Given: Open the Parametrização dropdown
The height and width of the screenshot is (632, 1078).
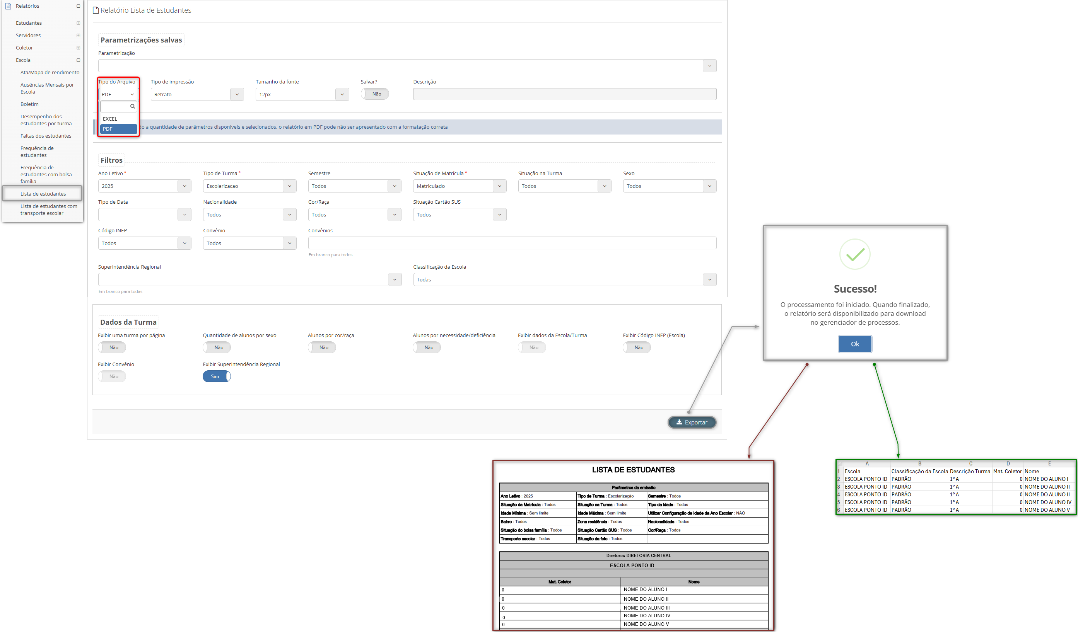Looking at the screenshot, I should (407, 66).
